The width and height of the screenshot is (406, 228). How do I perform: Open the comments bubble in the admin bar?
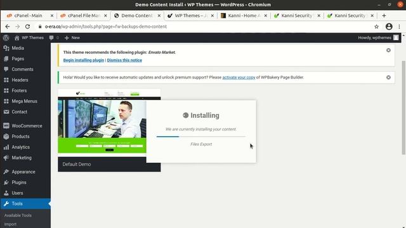(x=54, y=38)
